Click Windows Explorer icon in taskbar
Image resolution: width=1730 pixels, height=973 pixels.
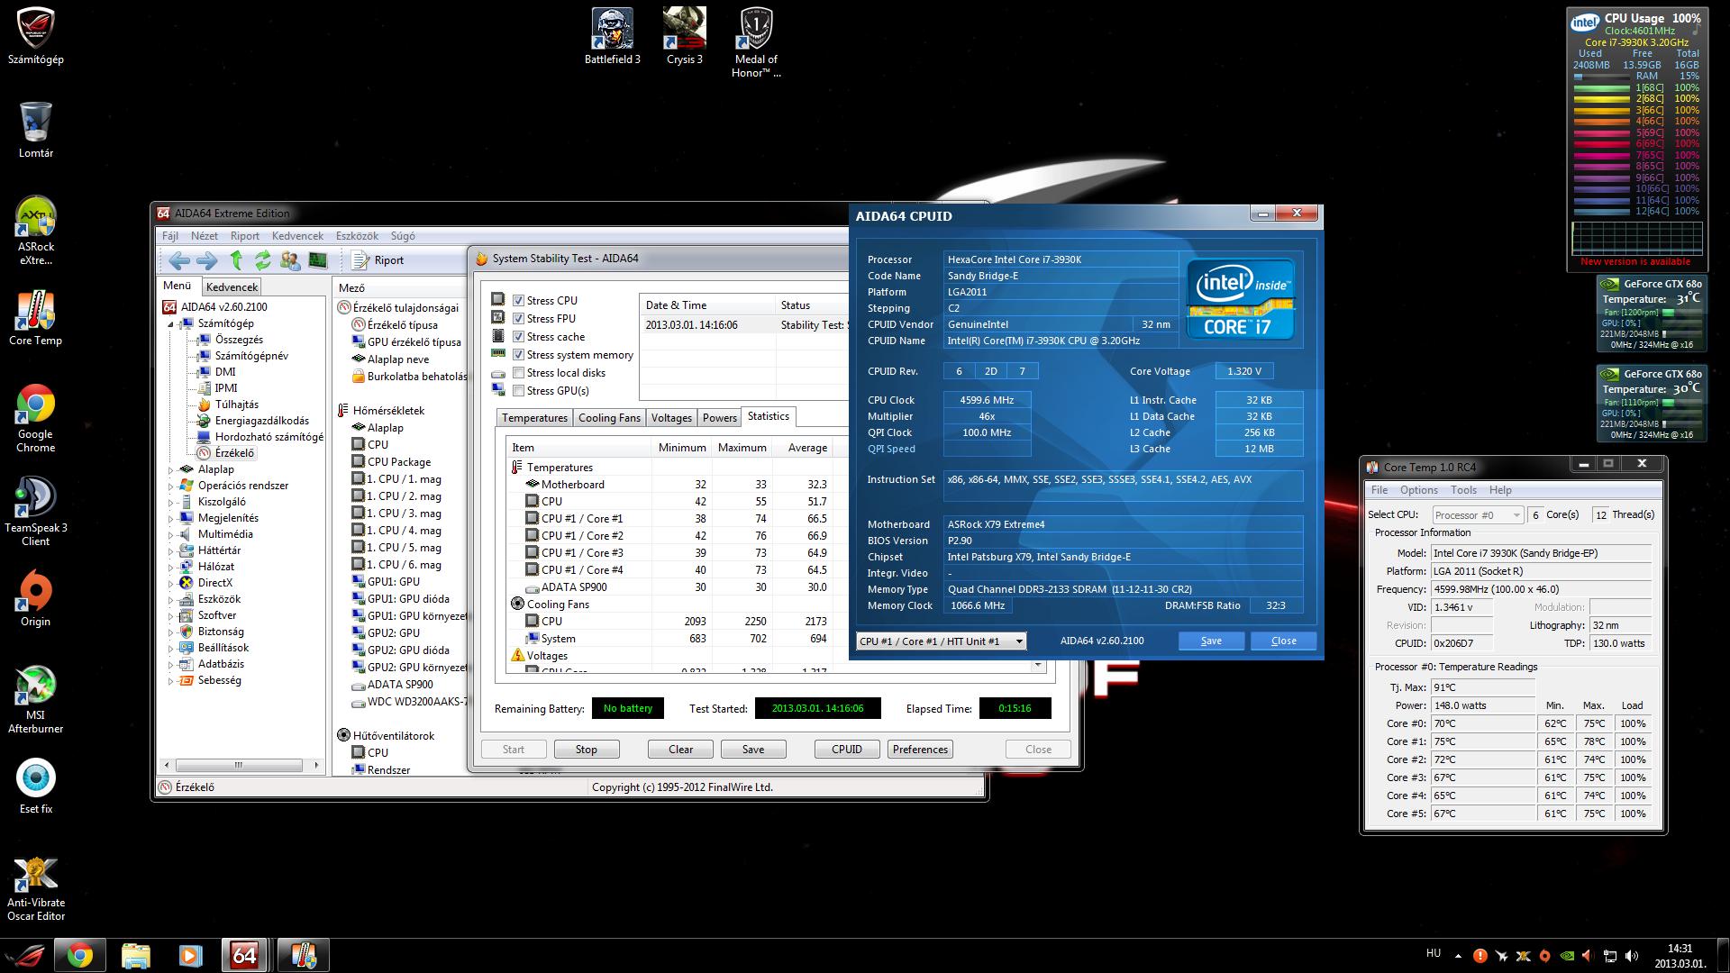tap(135, 955)
